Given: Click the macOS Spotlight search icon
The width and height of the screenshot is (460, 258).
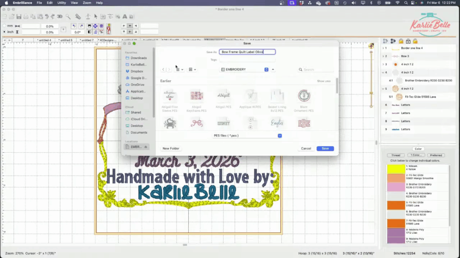Looking at the screenshot, I should (406, 3).
